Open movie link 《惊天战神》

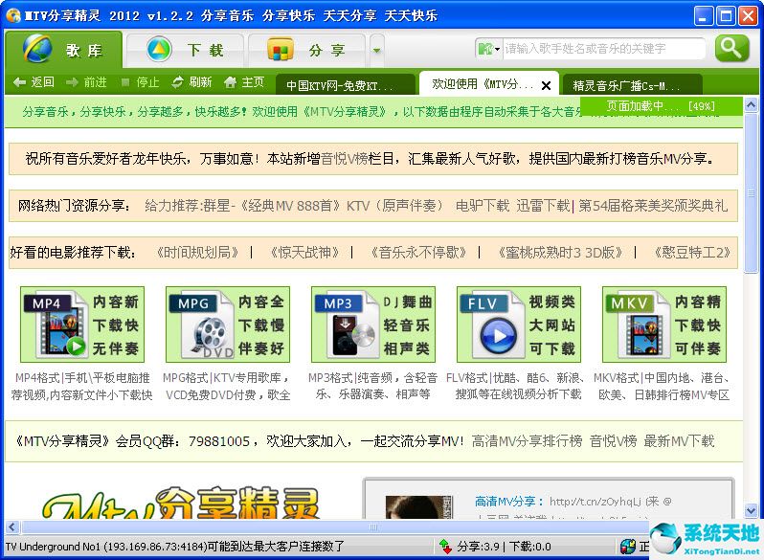[x=304, y=253]
